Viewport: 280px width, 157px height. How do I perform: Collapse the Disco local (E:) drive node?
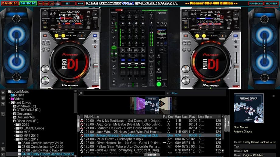12,121
